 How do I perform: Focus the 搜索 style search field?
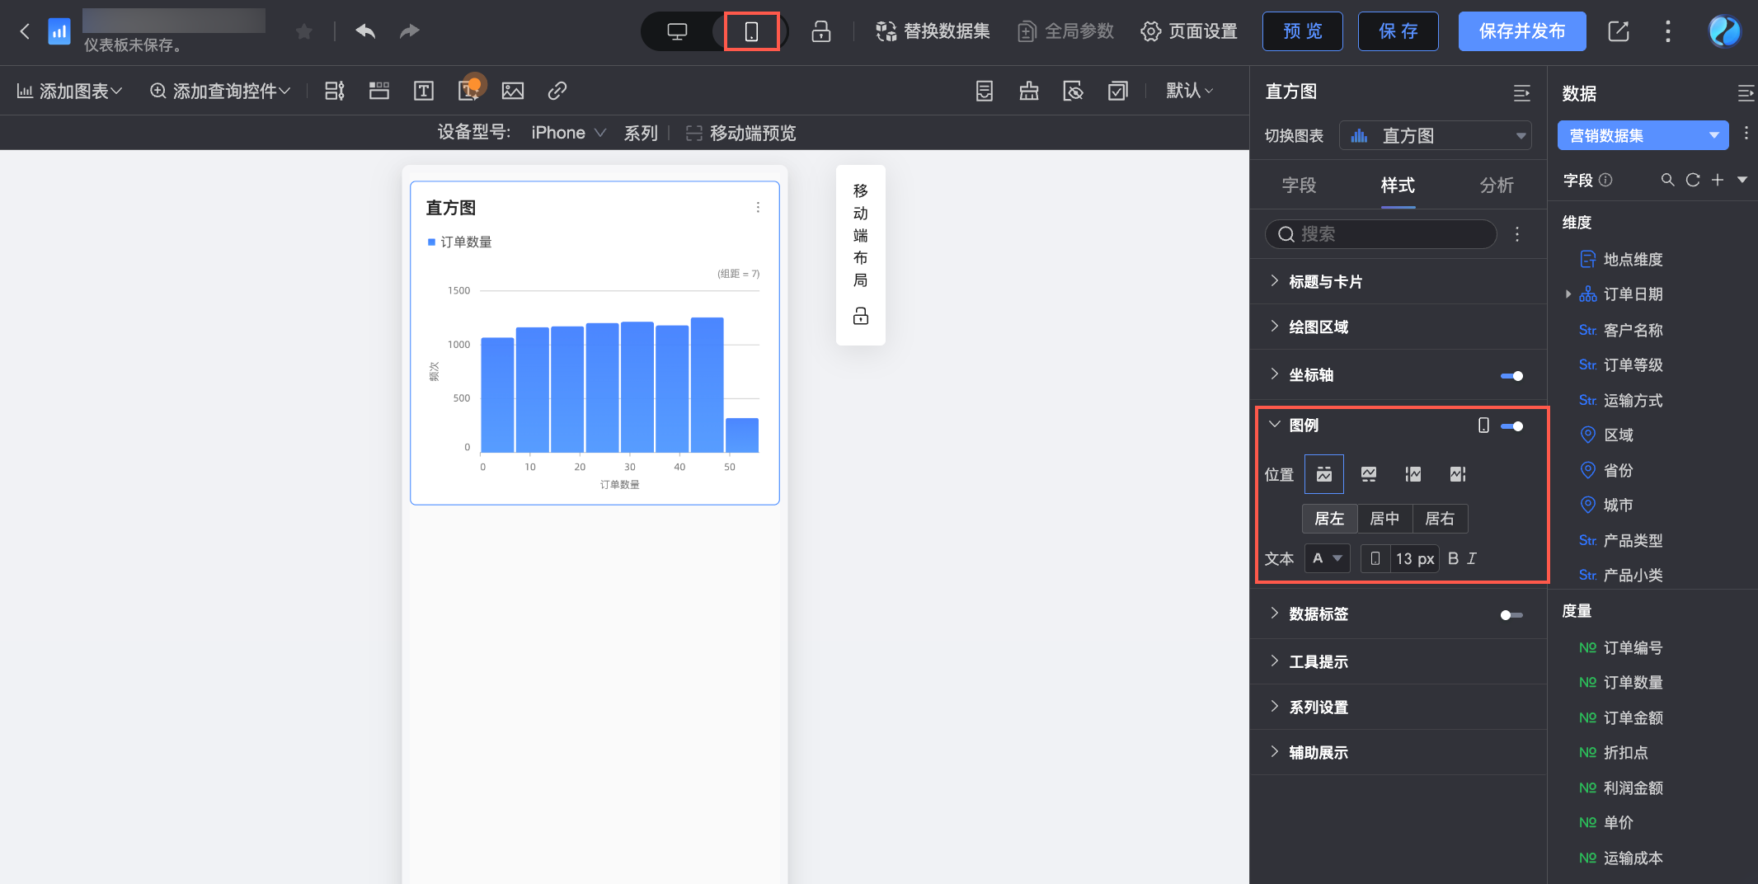click(x=1381, y=234)
